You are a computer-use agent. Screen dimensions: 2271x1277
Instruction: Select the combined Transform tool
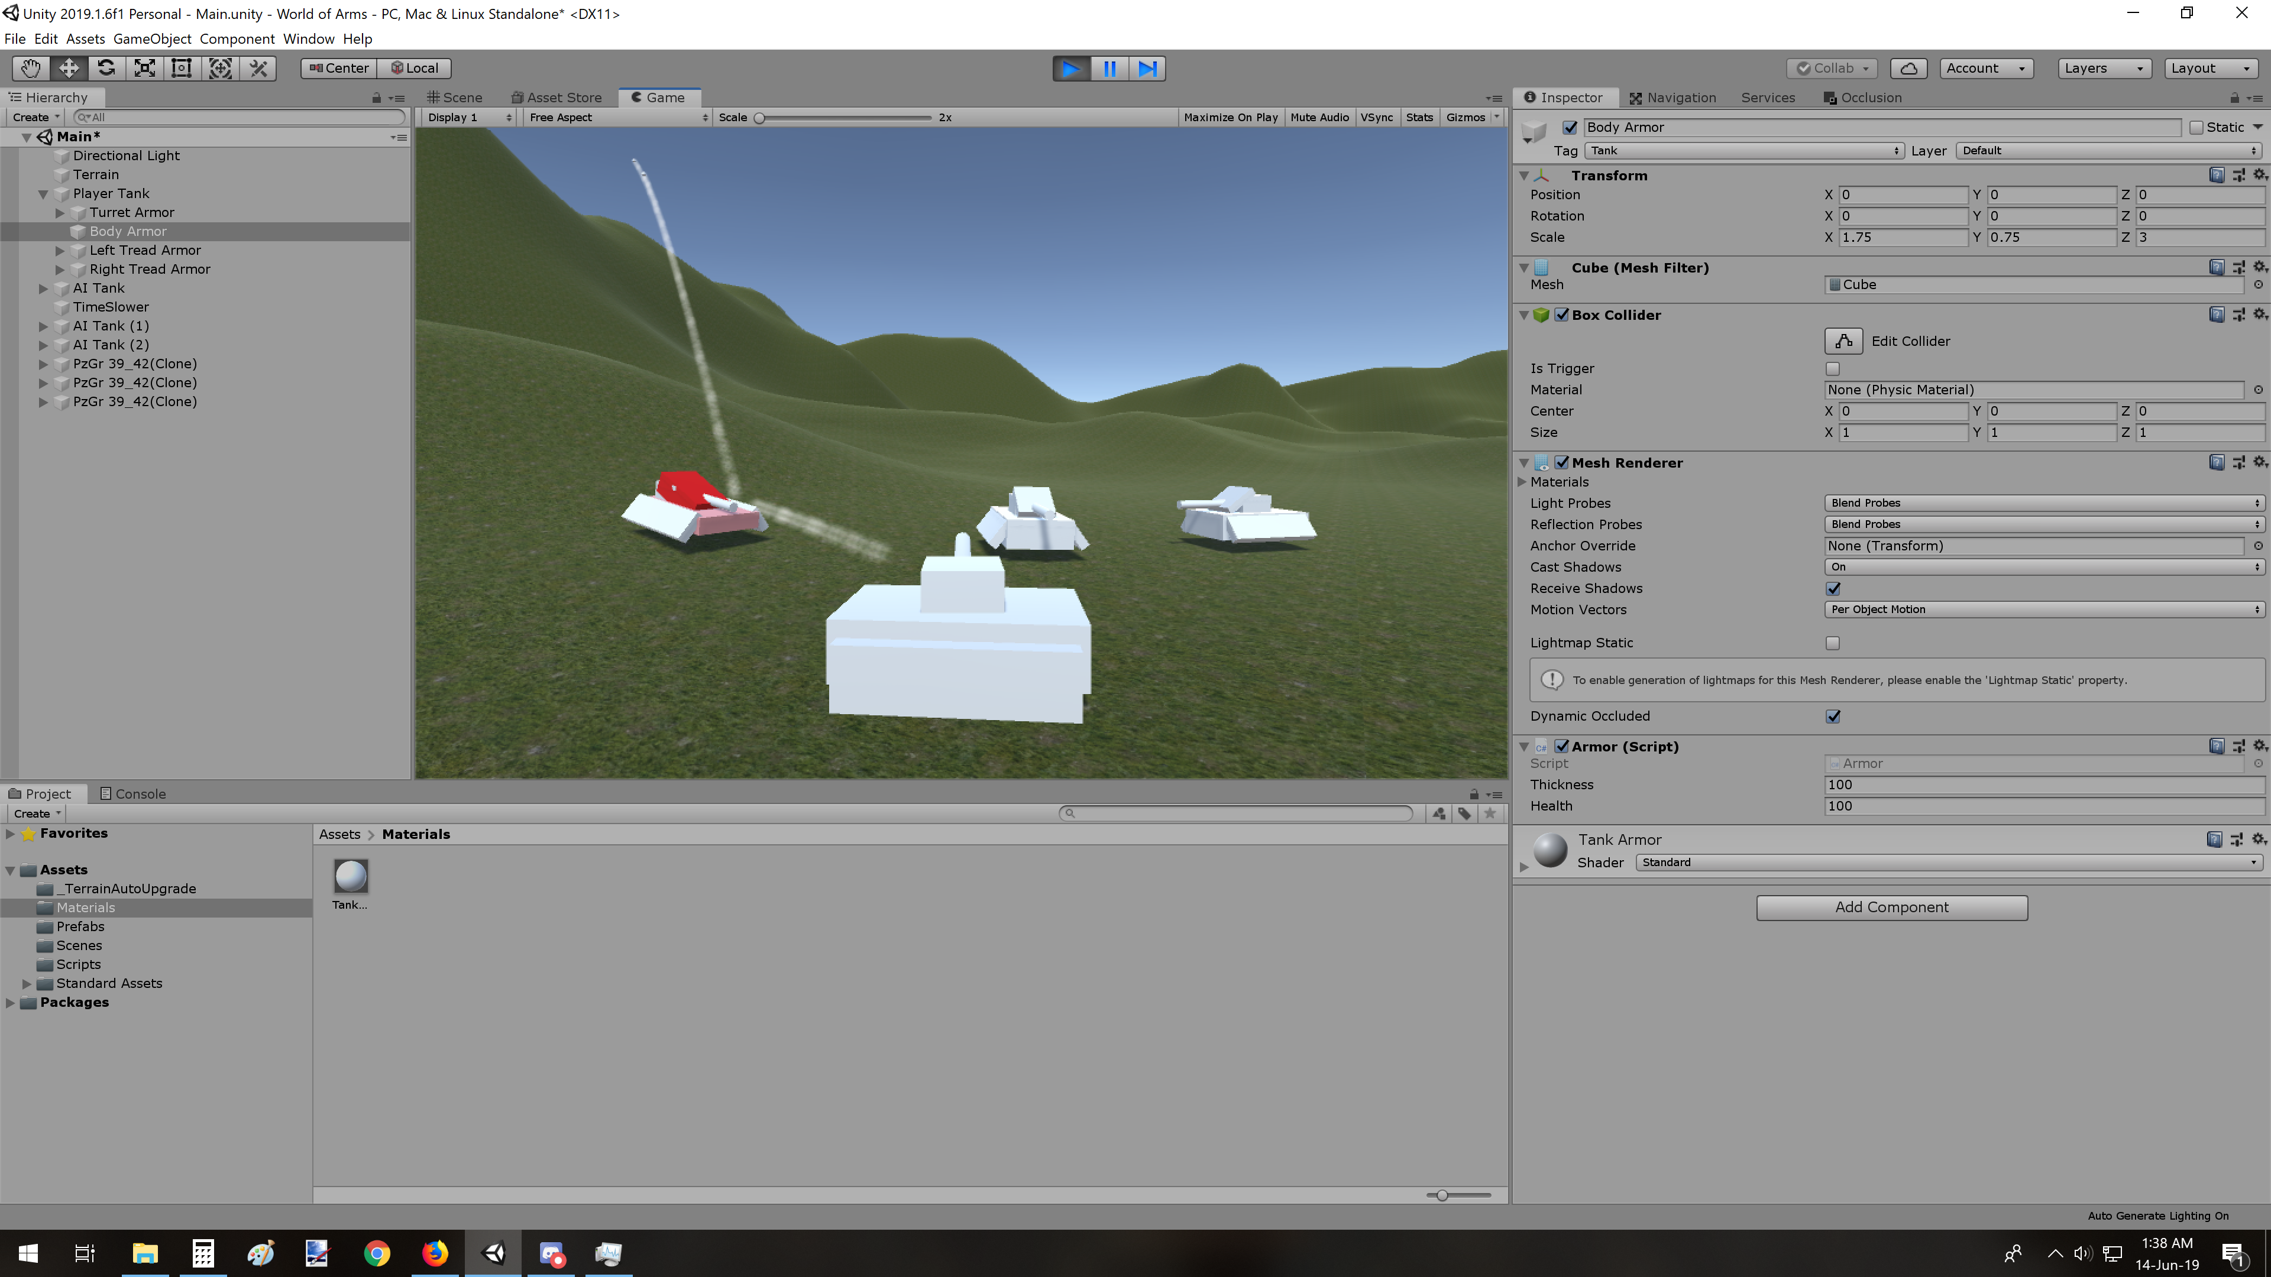point(221,68)
